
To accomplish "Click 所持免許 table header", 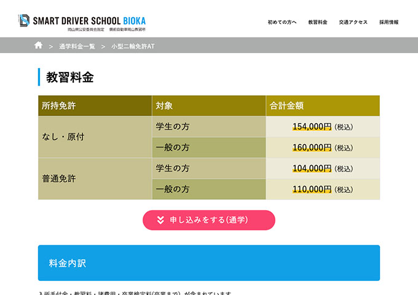I will point(95,106).
